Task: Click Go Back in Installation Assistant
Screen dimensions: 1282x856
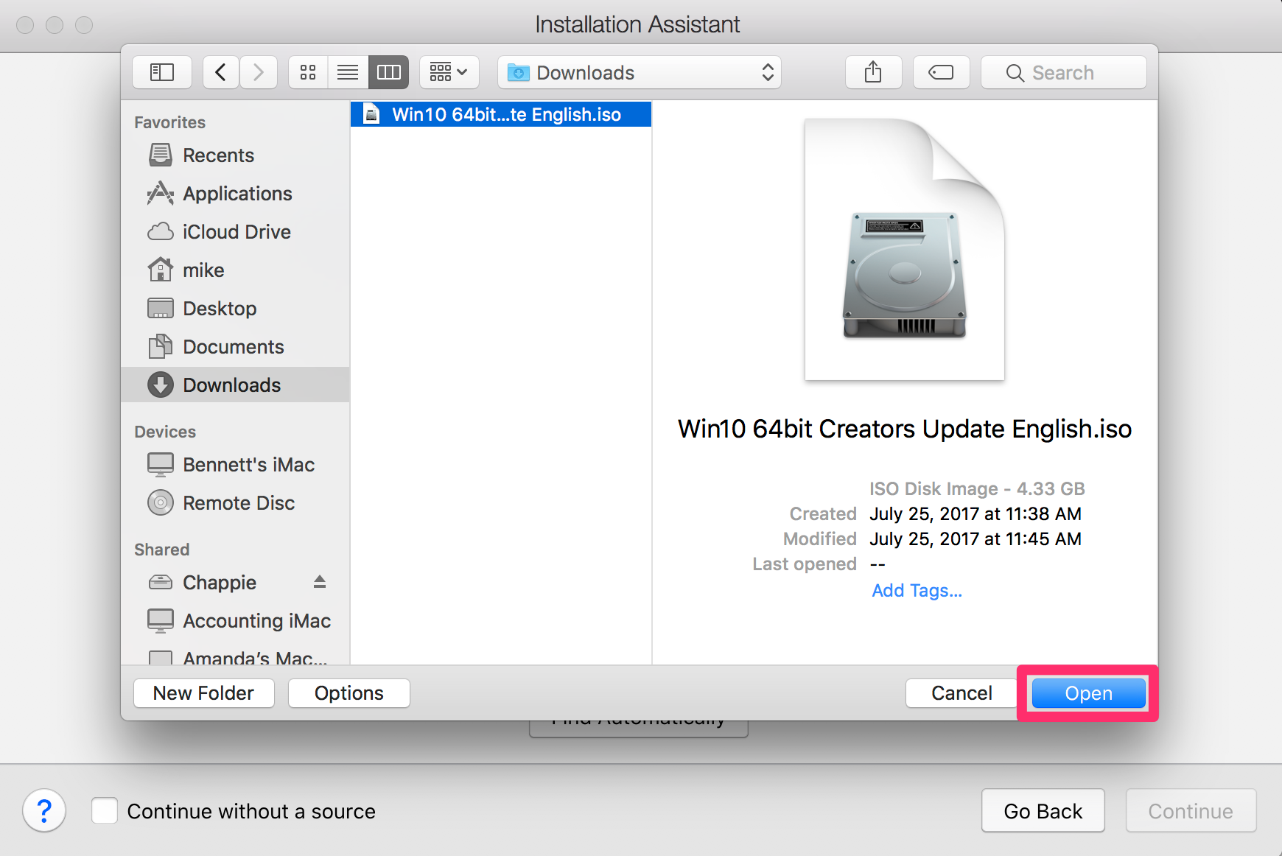Action: tap(1043, 811)
